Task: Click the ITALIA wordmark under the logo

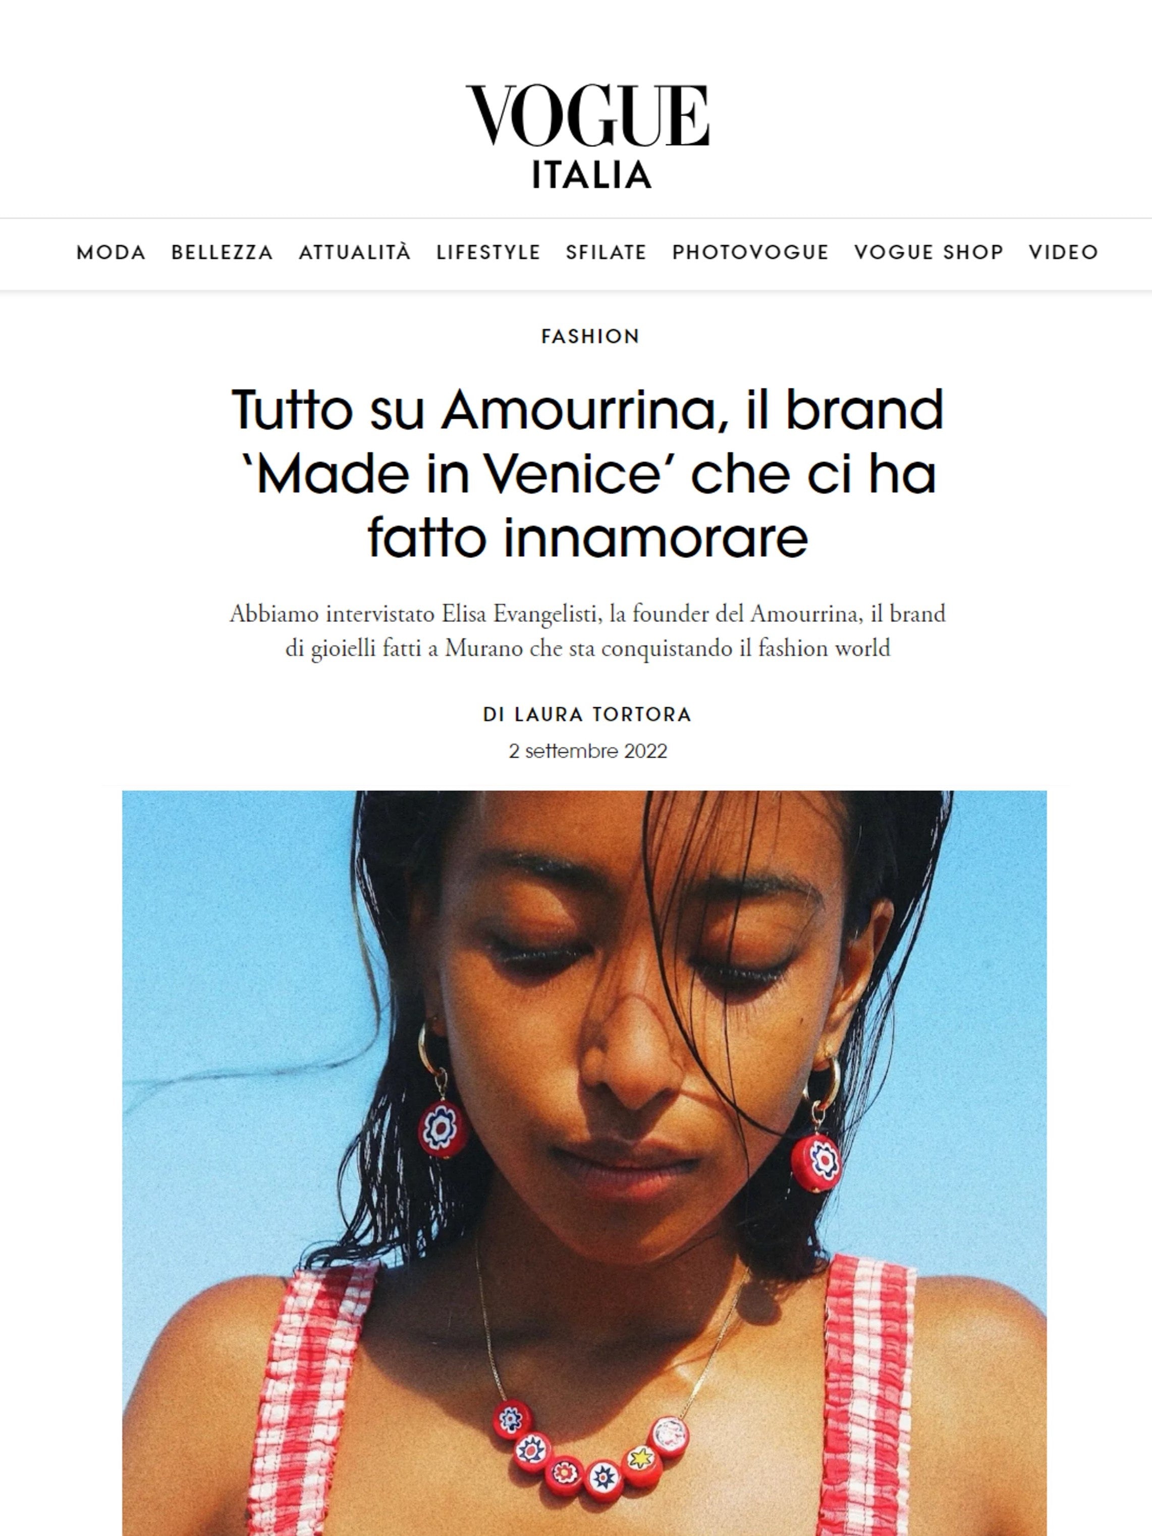Action: pyautogui.click(x=591, y=175)
